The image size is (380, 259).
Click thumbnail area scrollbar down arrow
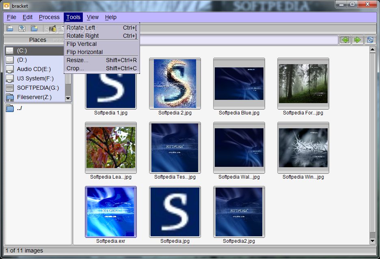point(372,241)
